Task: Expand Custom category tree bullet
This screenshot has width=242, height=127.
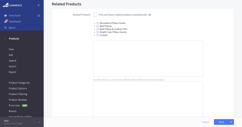Action: [95, 35]
